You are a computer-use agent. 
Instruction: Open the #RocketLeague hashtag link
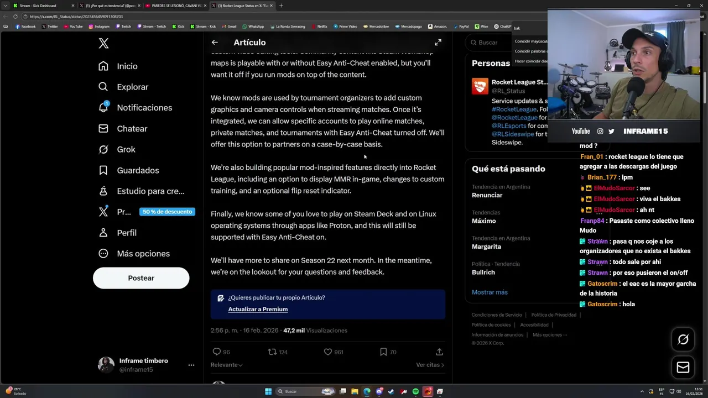click(x=514, y=109)
